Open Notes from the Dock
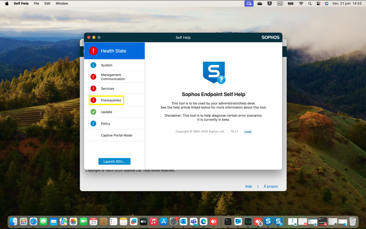Viewport: 366px width, 229px height. coord(123,222)
